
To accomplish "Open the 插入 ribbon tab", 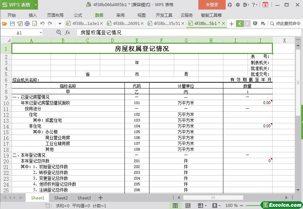I will pyautogui.click(x=32, y=15).
